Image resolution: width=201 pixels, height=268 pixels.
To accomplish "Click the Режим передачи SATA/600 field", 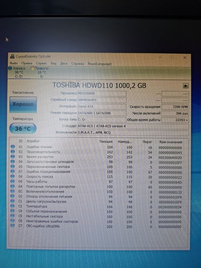I will click(102, 113).
